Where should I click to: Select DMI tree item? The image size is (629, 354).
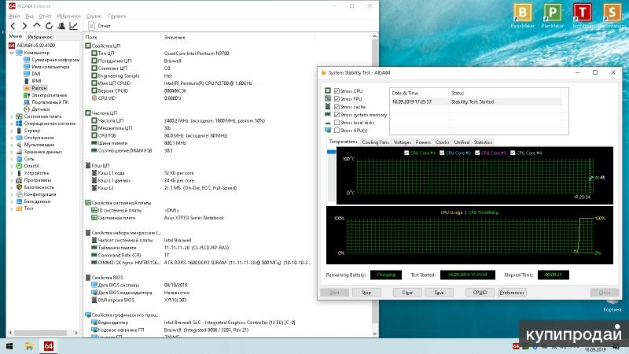pos(36,74)
